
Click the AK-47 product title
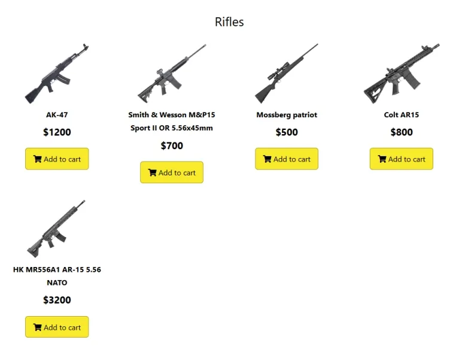pyautogui.click(x=57, y=115)
